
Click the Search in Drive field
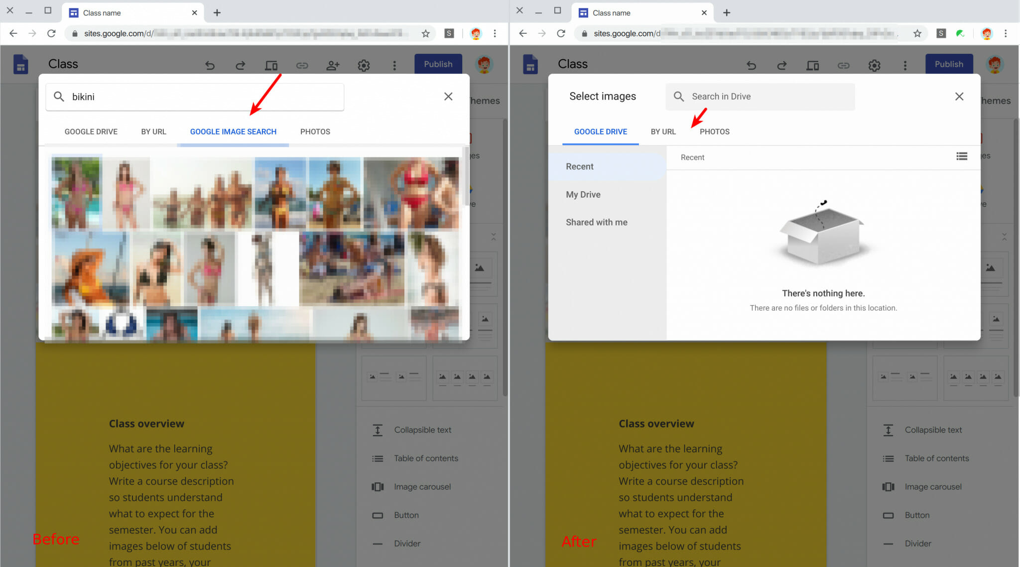760,96
